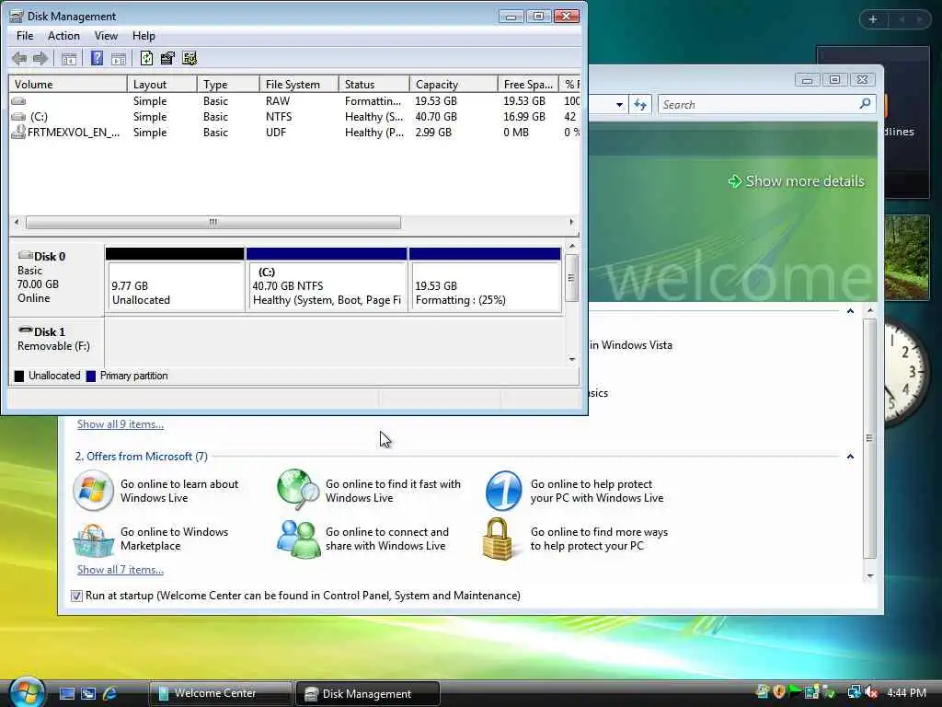Click Go online to Windows Marketplace
942x707 pixels.
[x=174, y=539]
